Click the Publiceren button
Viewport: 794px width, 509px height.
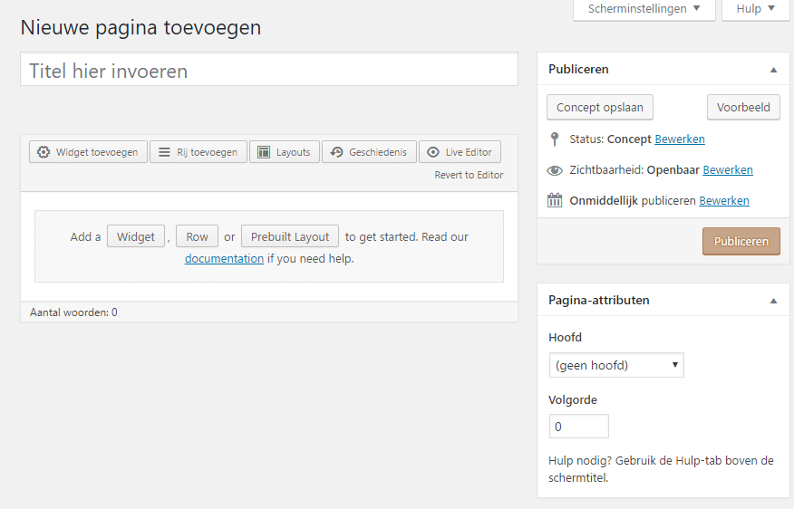tap(741, 241)
